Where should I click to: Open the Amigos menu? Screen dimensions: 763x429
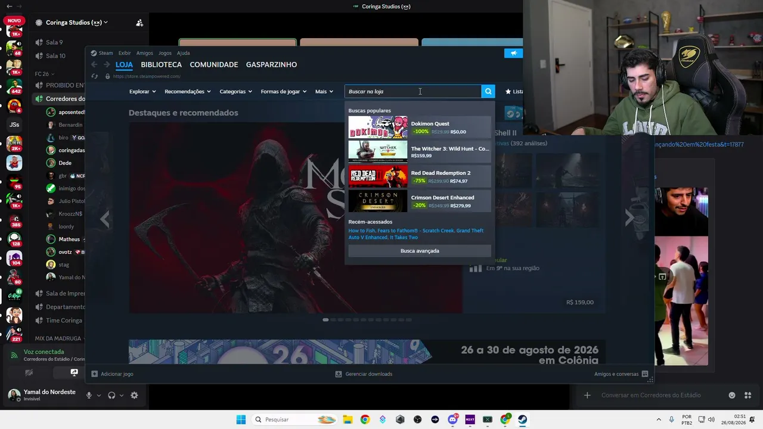pos(144,53)
